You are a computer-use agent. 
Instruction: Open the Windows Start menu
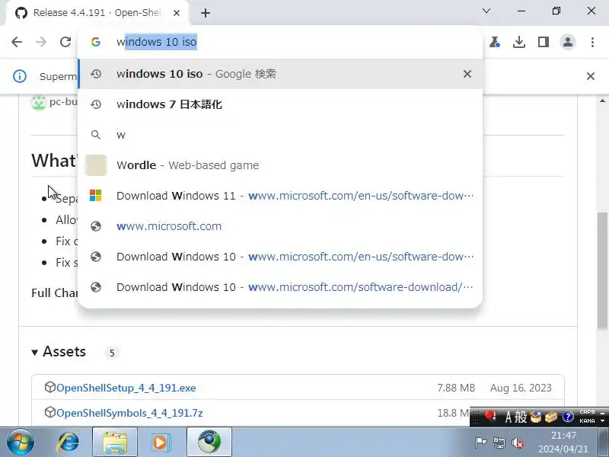pyautogui.click(x=21, y=443)
